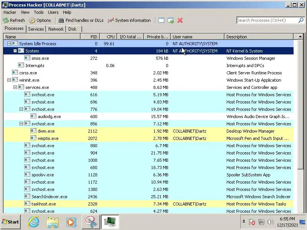
Task: Click the Process Hacker taskbar icon
Action: click(110, 222)
